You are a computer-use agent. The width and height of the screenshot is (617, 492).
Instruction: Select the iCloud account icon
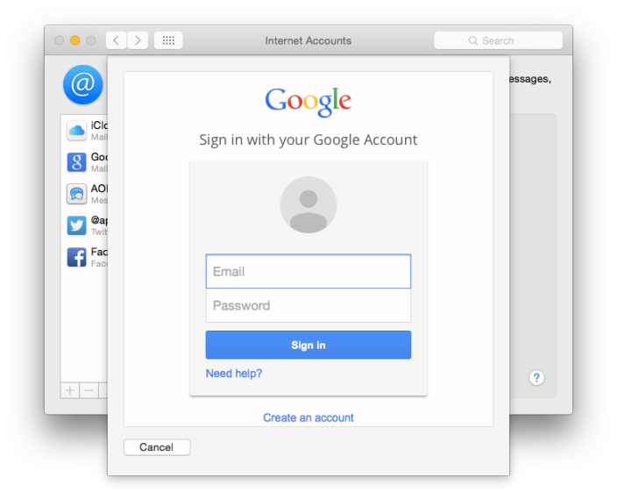(x=77, y=131)
